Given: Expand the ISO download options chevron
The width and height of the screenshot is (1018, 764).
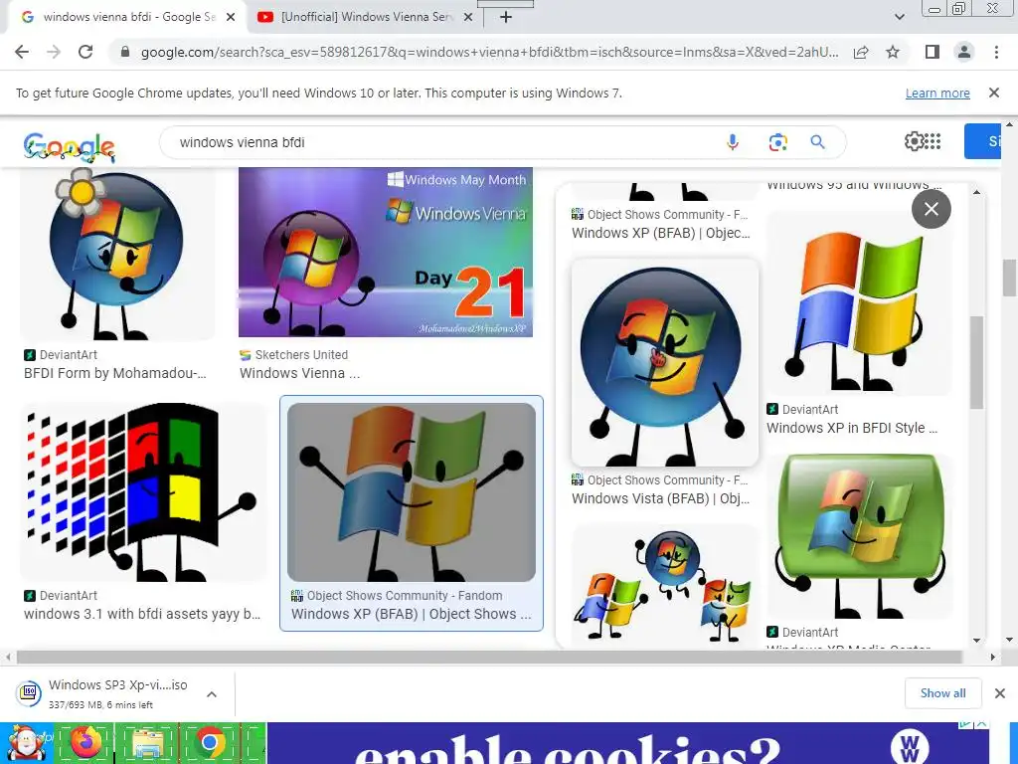Looking at the screenshot, I should [x=212, y=693].
